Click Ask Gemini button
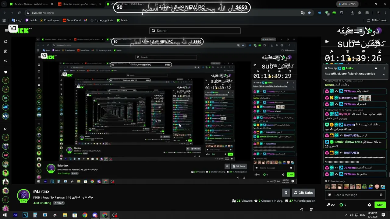The width and height of the screenshot is (390, 219). click(347, 4)
